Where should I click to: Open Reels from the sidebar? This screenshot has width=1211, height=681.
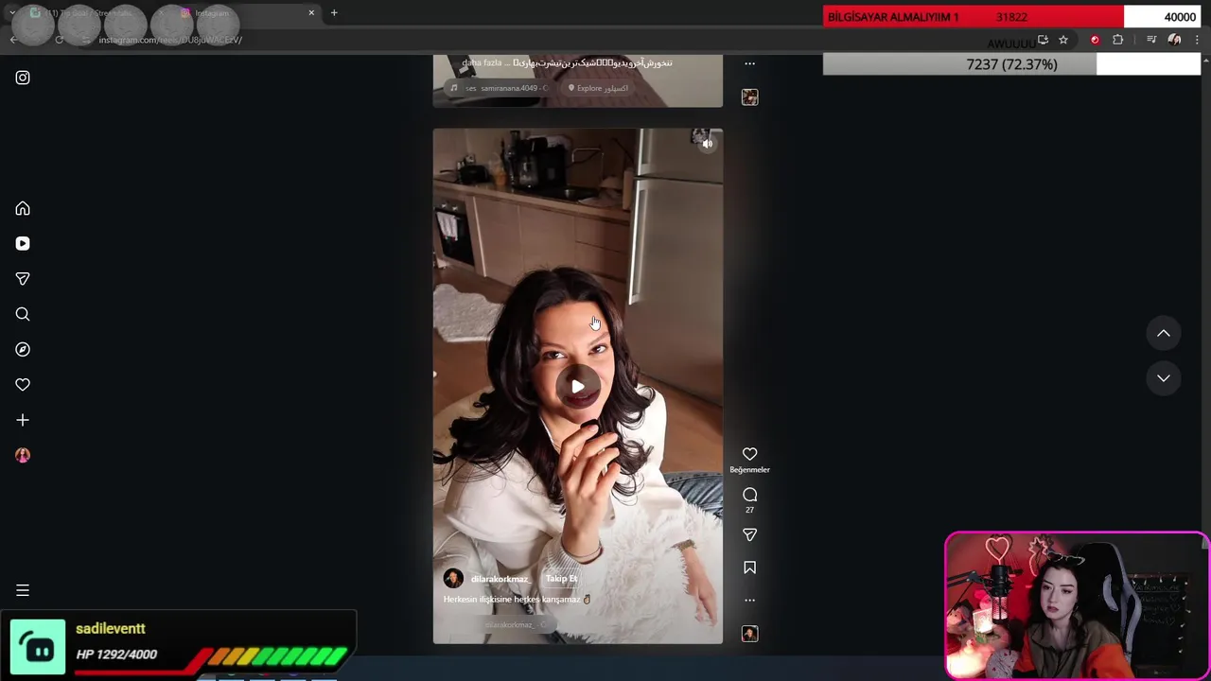coord(23,243)
